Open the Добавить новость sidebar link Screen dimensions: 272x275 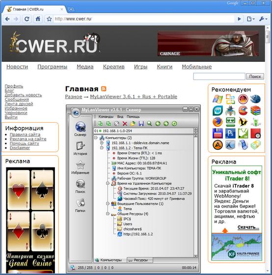pyautogui.click(x=23, y=95)
